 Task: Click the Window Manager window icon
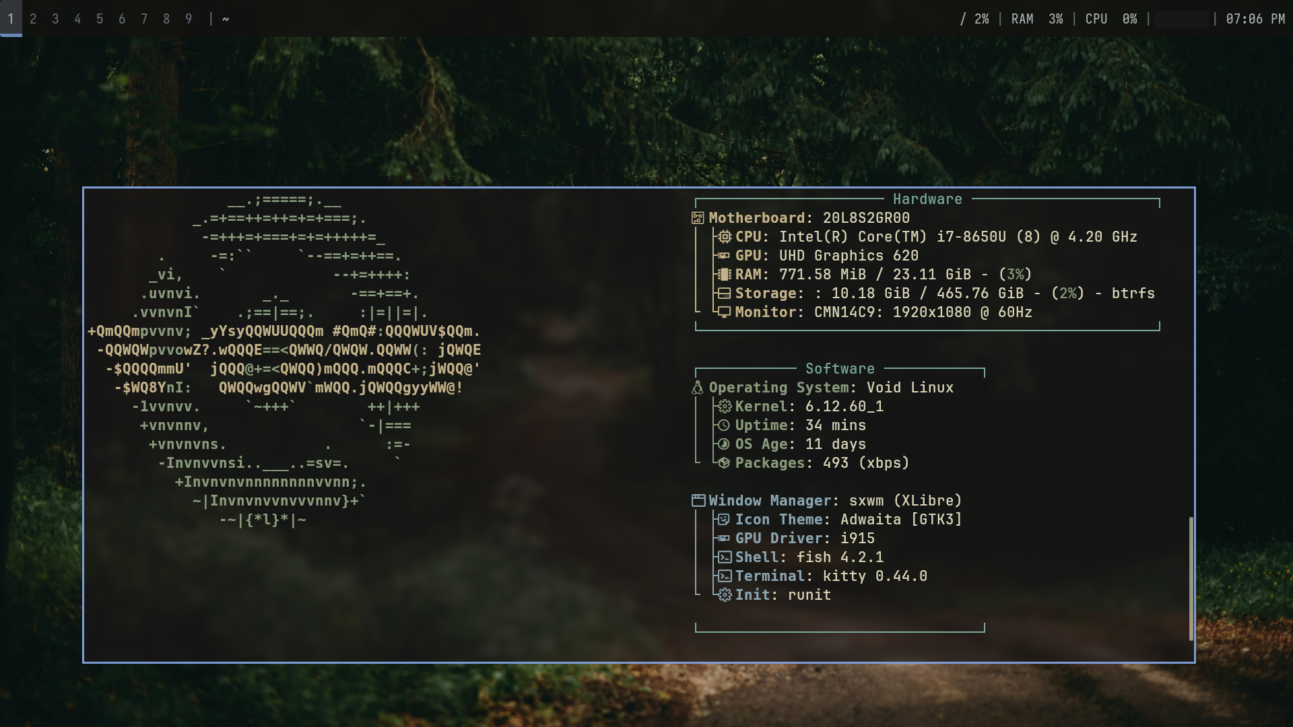coord(698,501)
